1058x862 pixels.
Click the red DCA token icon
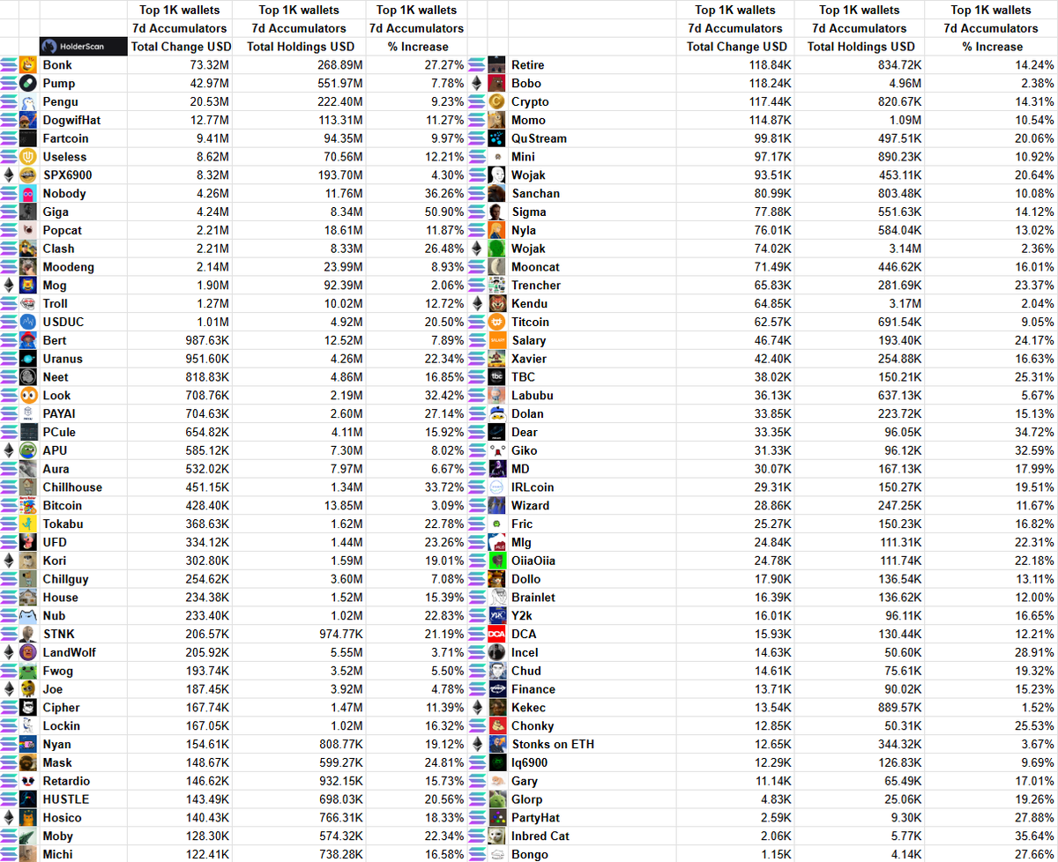coord(497,635)
